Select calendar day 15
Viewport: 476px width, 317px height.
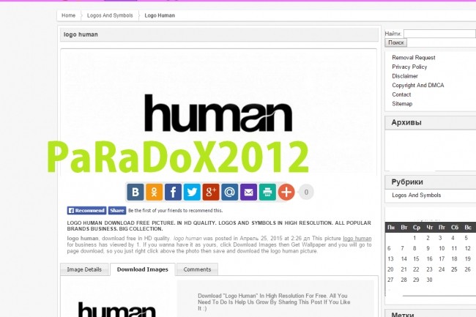pyautogui.click(x=416, y=258)
